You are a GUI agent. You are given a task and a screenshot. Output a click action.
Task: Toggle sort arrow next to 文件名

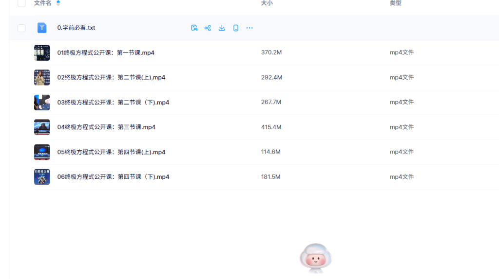click(x=58, y=3)
